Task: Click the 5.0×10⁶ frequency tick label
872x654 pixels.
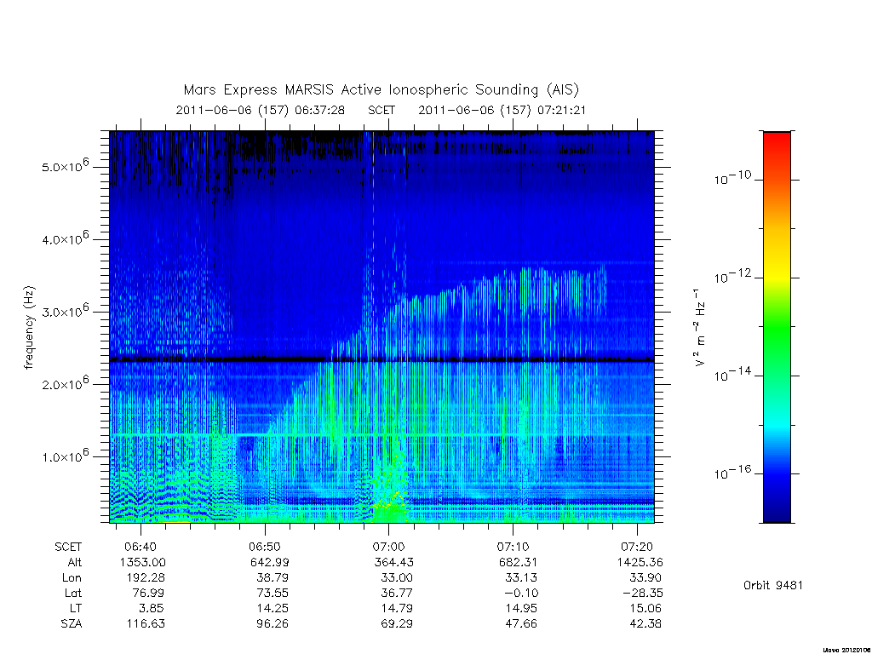Action: (65, 166)
